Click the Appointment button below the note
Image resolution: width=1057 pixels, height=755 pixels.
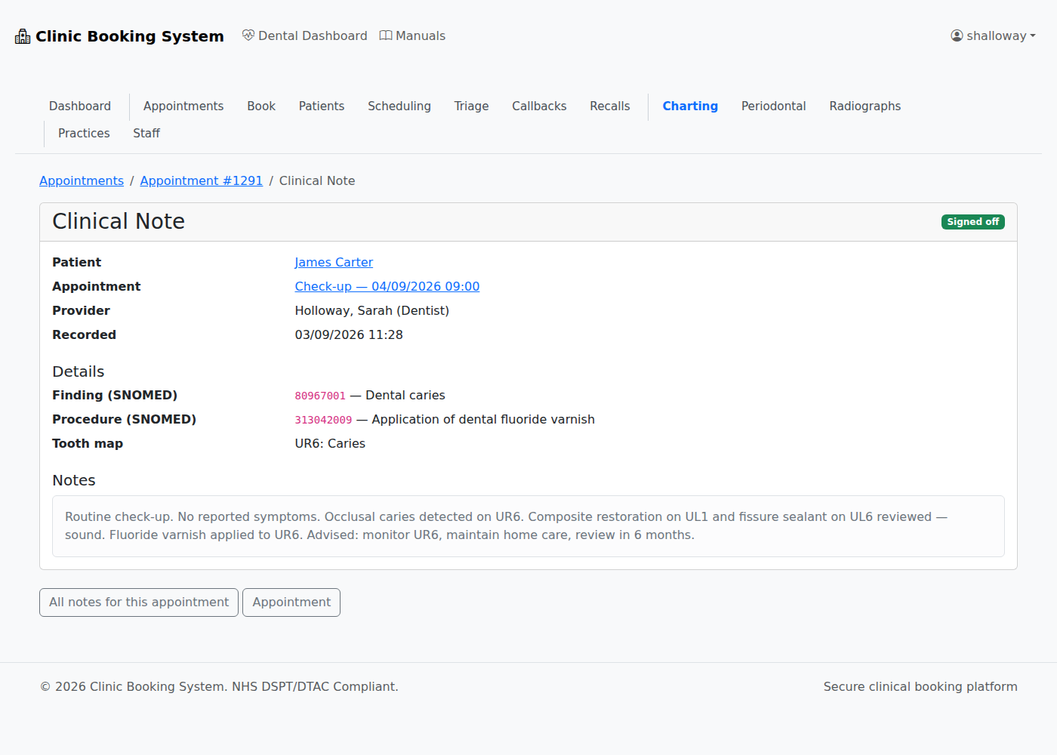[x=291, y=602]
